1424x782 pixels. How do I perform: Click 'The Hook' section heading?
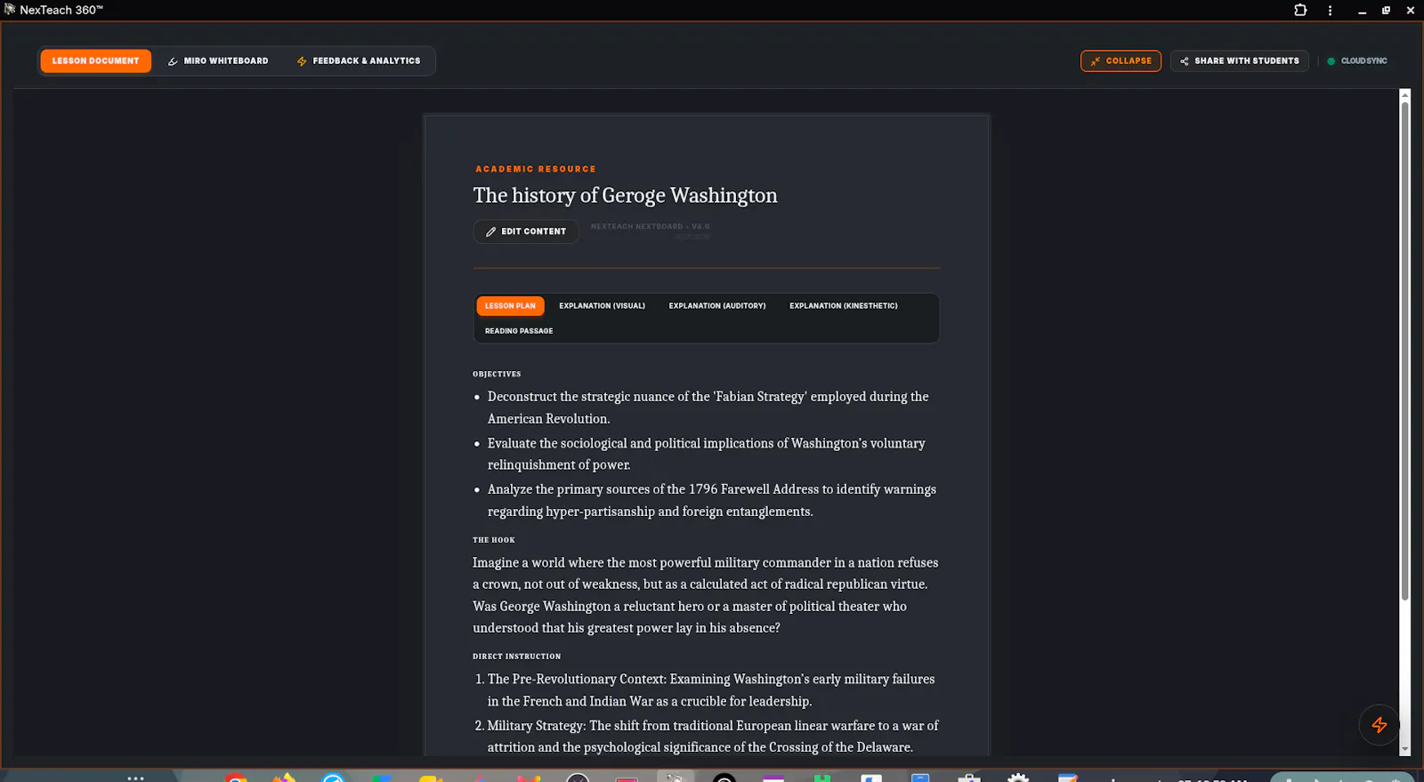click(494, 540)
